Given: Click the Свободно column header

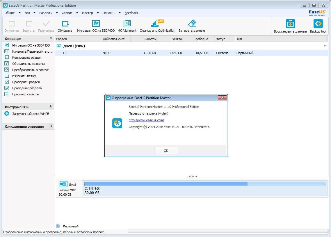Looking at the screenshot, I should [196, 39].
